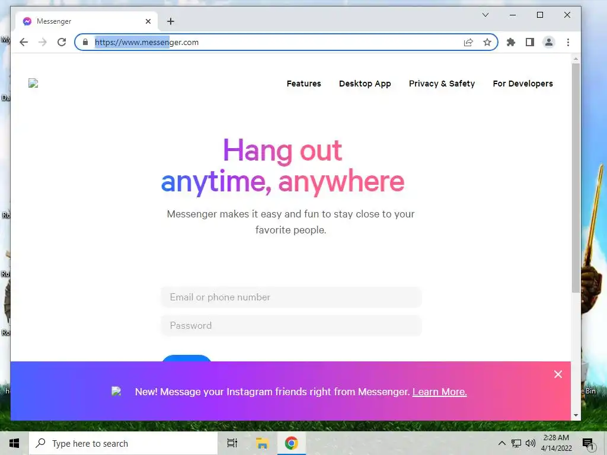
Task: Open the Extensions puzzle icon
Action: [x=511, y=42]
